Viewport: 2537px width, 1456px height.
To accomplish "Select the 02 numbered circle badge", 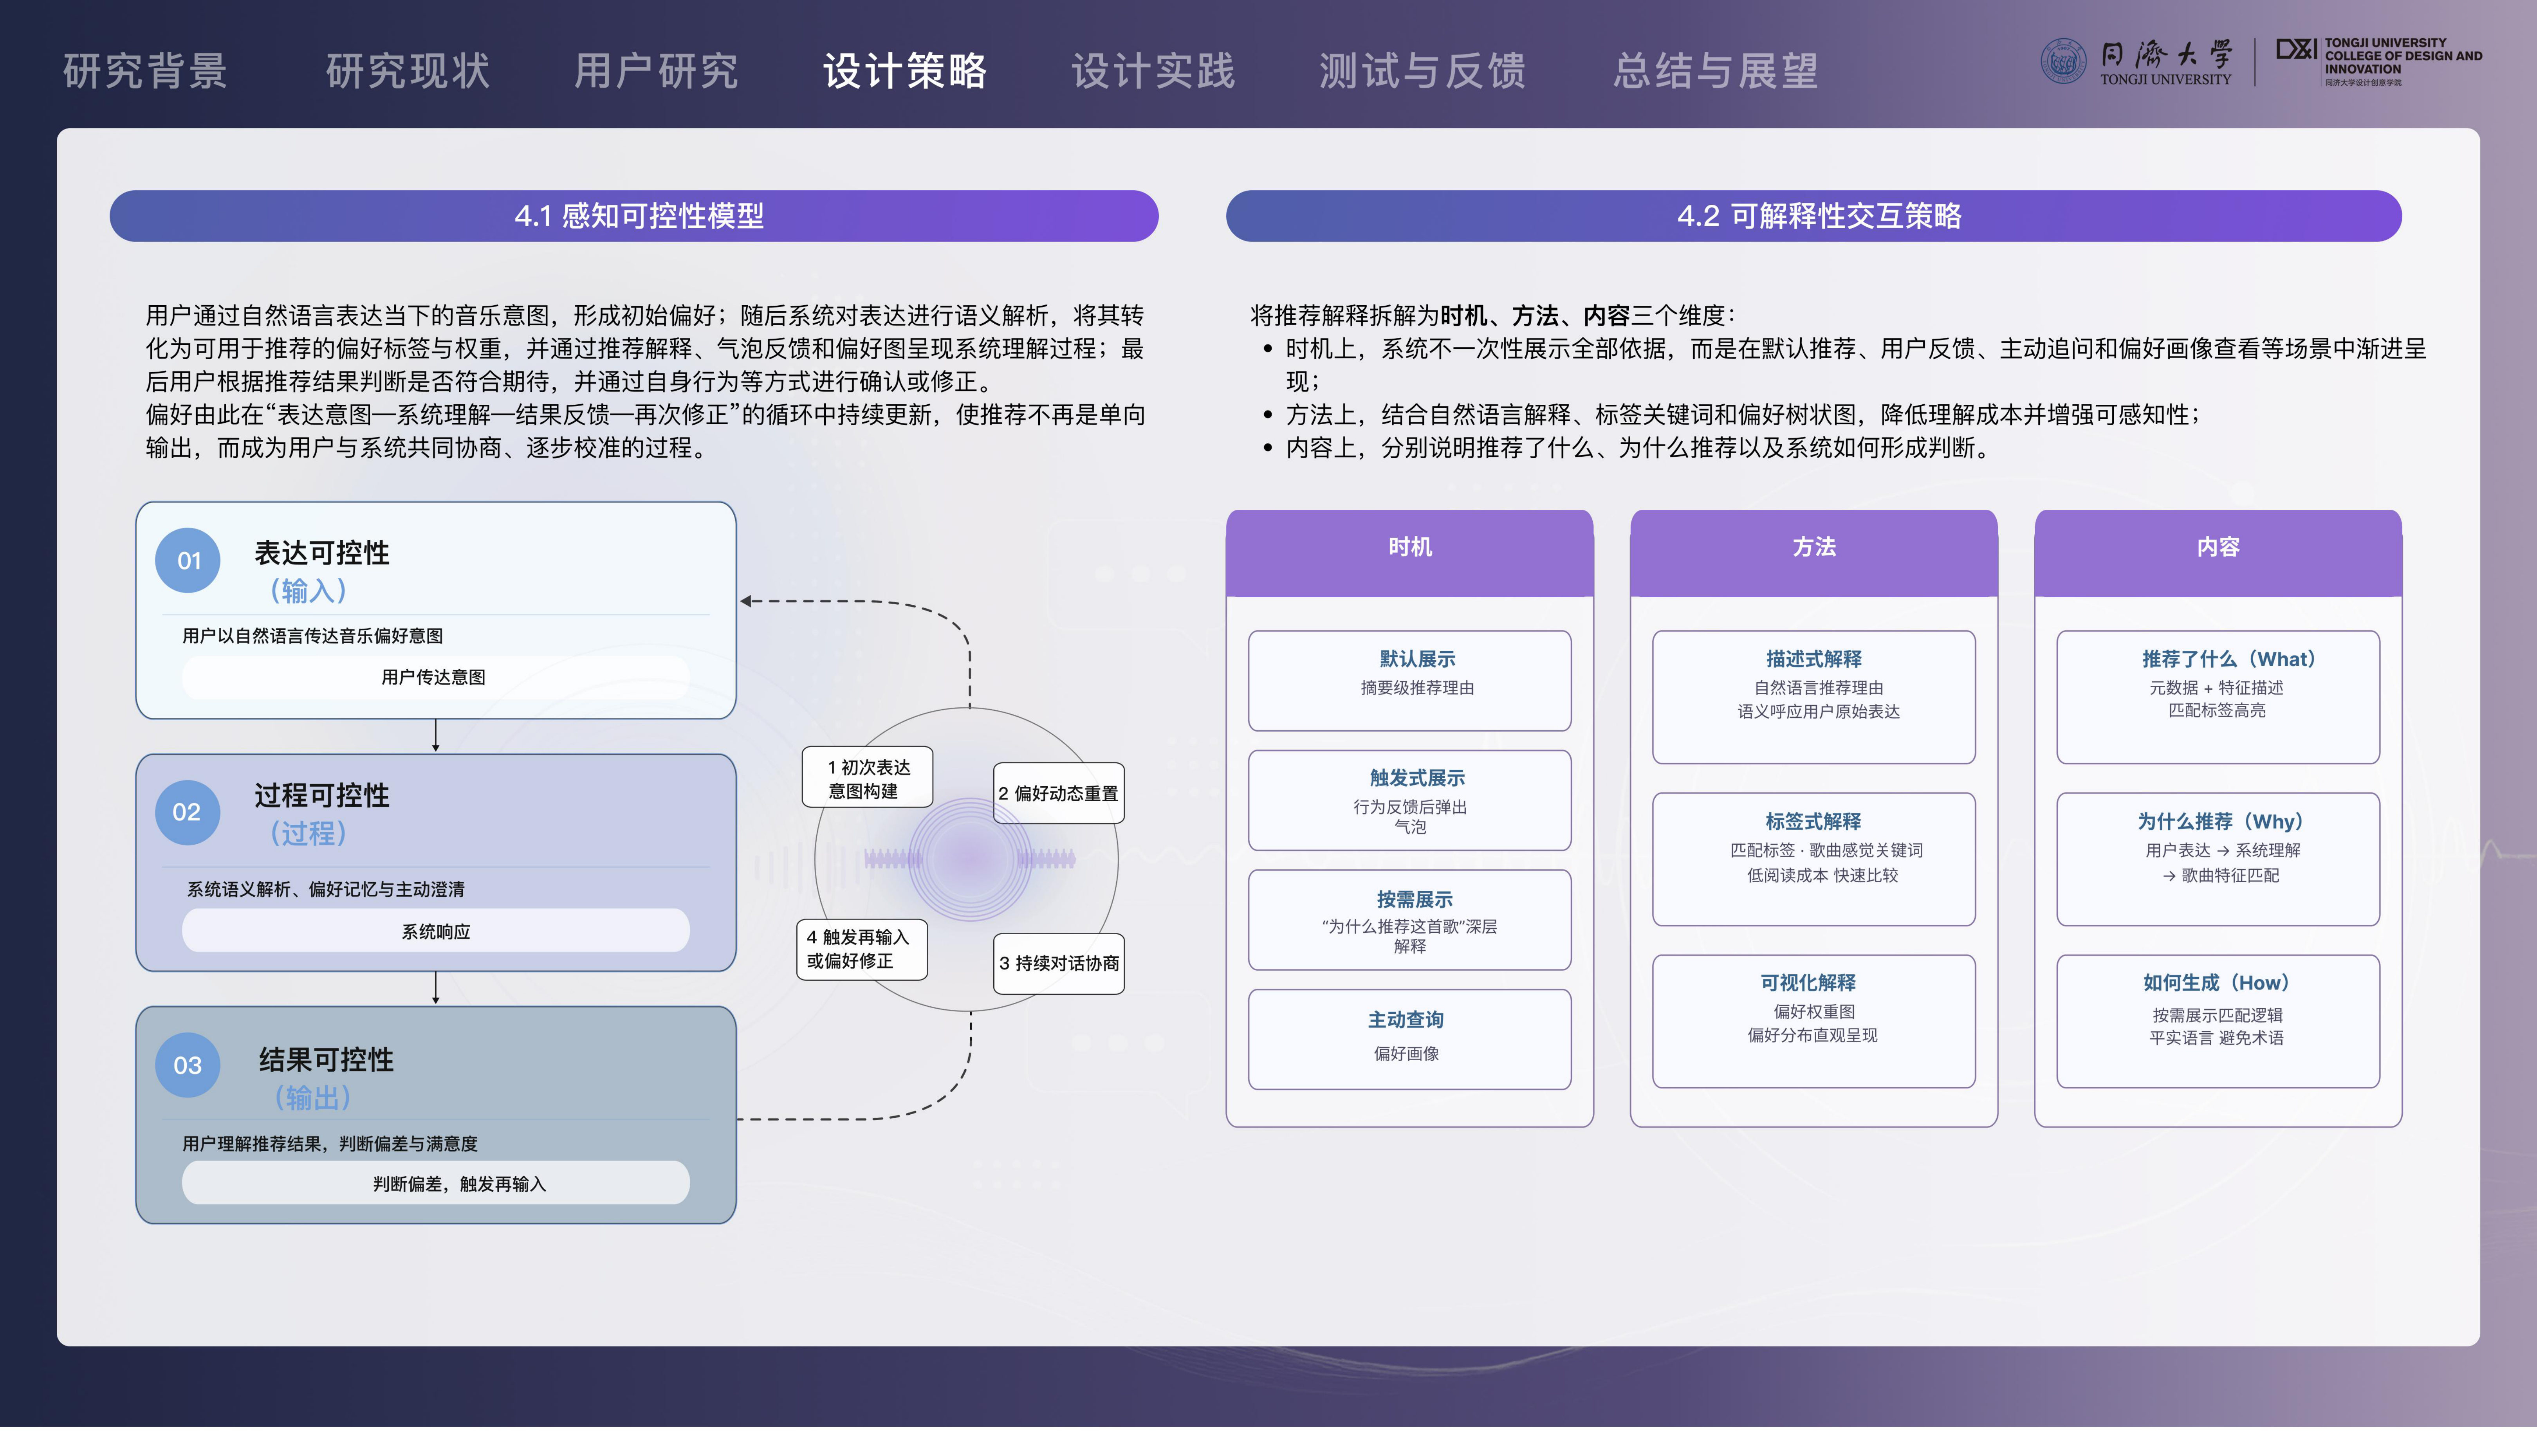I will click(x=188, y=812).
